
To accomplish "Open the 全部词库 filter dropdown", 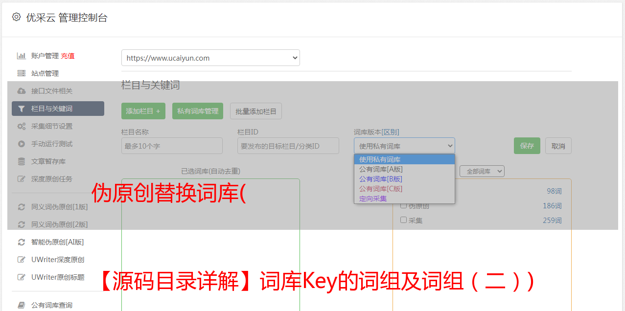I will (482, 171).
